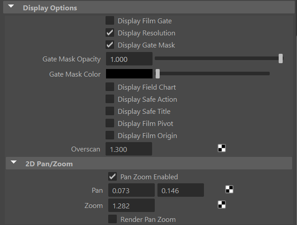Tick the Display Safe Title checkbox

tap(110, 111)
